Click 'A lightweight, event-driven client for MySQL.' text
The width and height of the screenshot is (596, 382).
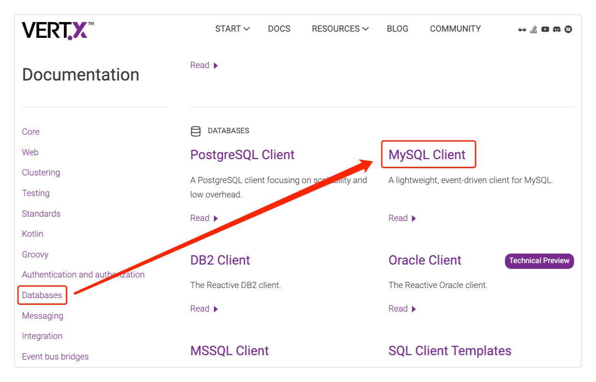click(470, 181)
